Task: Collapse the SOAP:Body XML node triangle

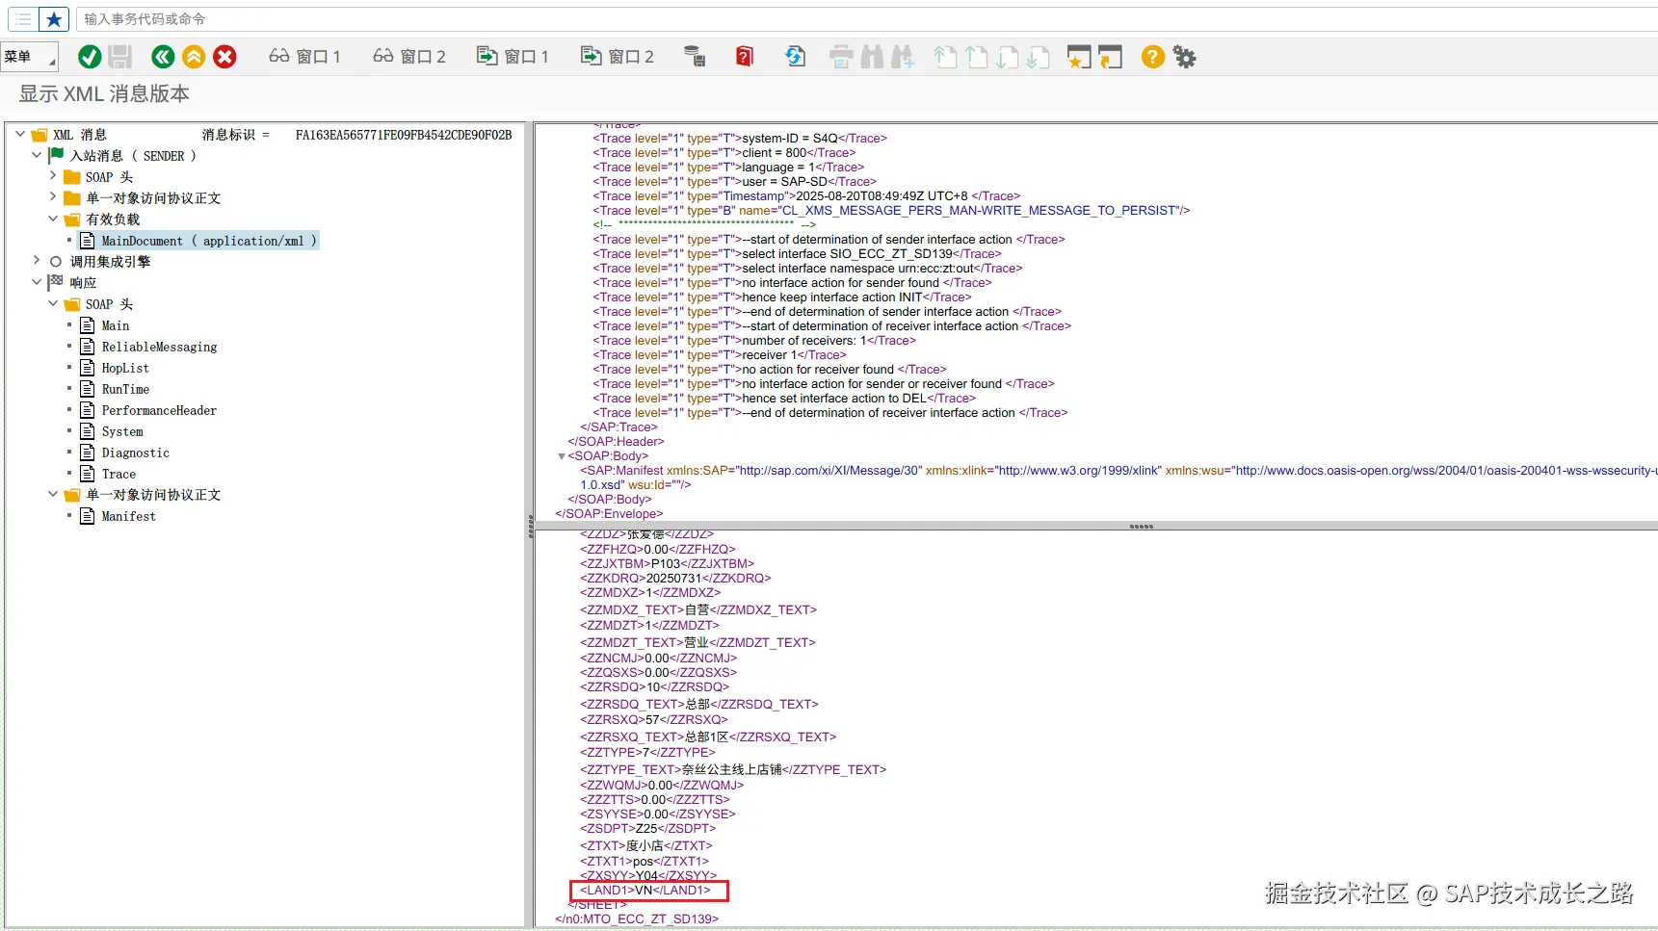Action: pyautogui.click(x=561, y=456)
